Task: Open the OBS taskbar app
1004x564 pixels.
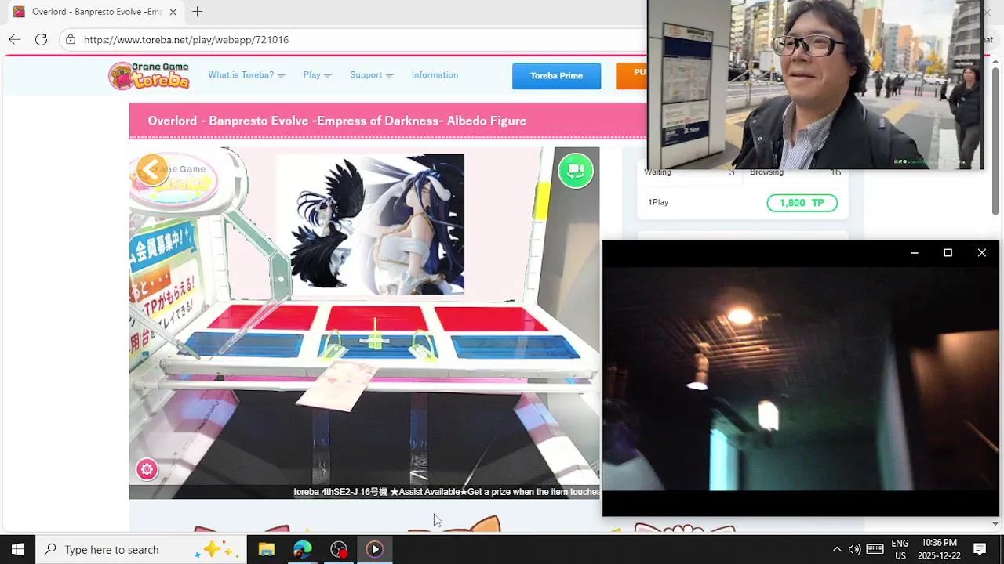Action: pyautogui.click(x=339, y=549)
